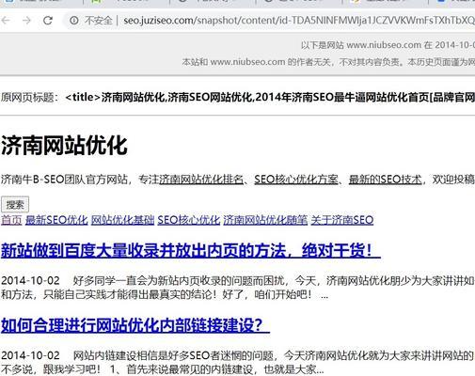Viewport: 475px width, 376px height.
Task: Click the 济南网站优化排名 inline link
Action: (x=201, y=180)
